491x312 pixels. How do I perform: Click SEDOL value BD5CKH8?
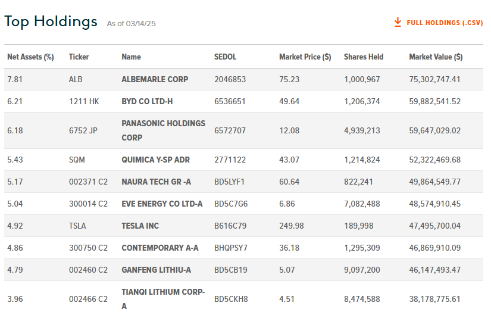pos(231,299)
